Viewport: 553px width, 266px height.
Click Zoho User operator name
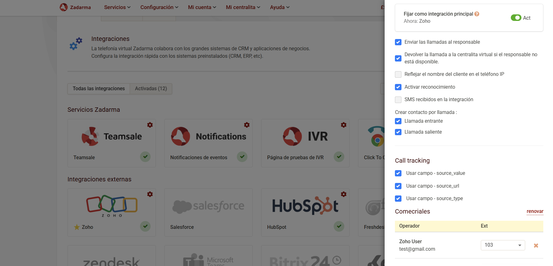click(411, 242)
